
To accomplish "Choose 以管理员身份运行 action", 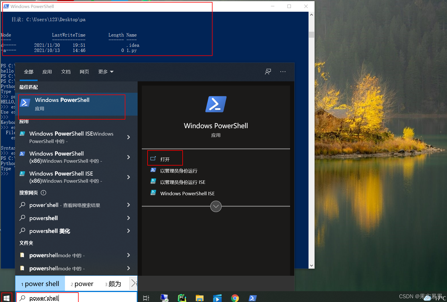I will (x=179, y=171).
